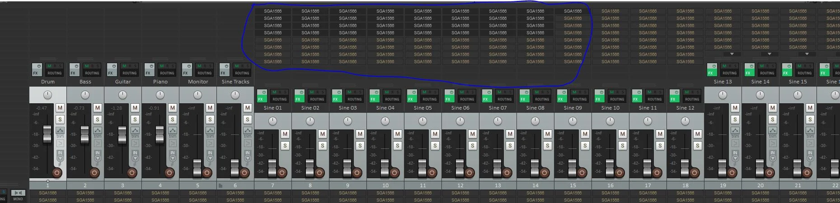
Task: Mute the Sine Tracks folder track
Action: pos(247,108)
